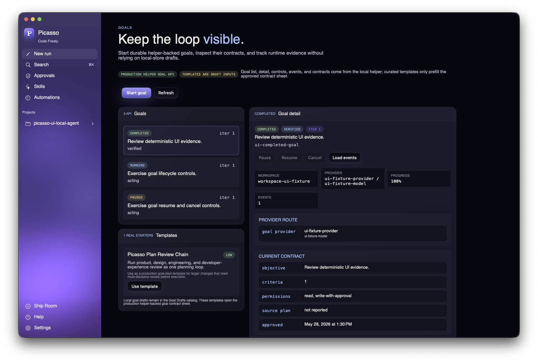
Task: Click Use template for Plan Review Chain
Action: click(x=145, y=287)
